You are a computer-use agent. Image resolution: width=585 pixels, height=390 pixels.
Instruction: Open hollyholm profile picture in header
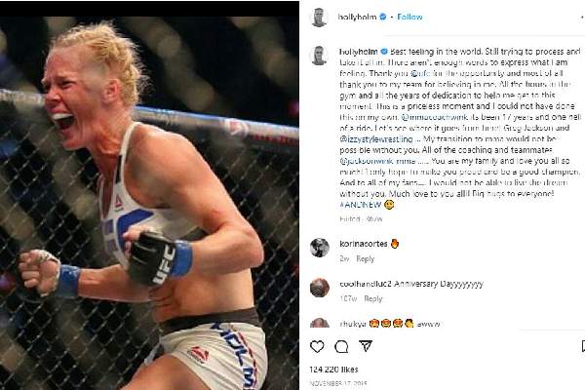pyautogui.click(x=320, y=18)
